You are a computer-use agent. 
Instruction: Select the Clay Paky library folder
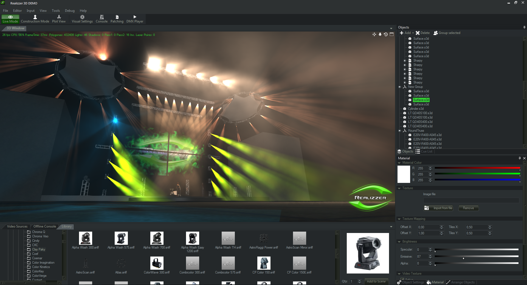(38, 249)
